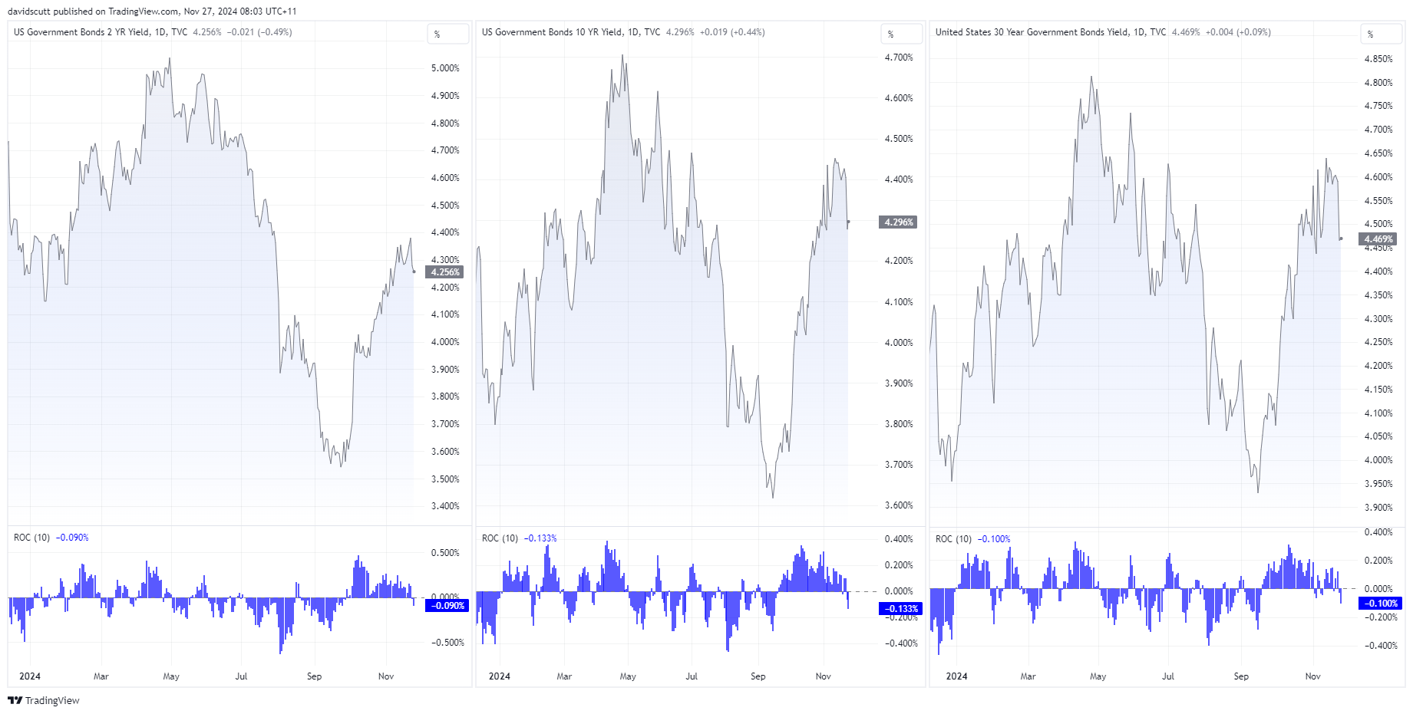Click the 3.600% level on the 10 YR price axis
The width and height of the screenshot is (1413, 714).
[899, 505]
